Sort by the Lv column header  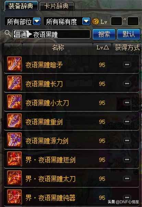pos(103,48)
